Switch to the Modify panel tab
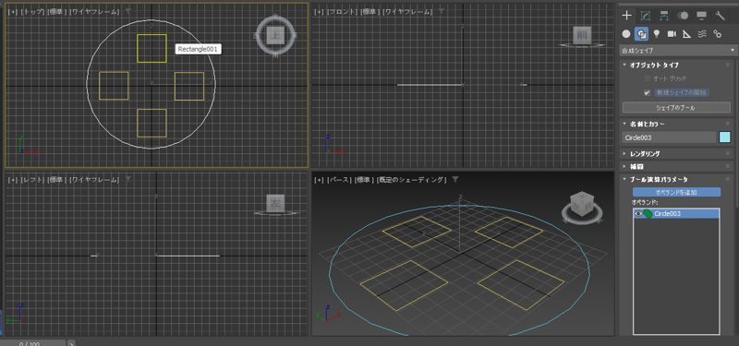 click(x=645, y=16)
